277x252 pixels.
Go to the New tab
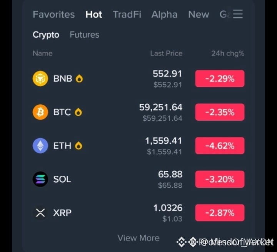(x=199, y=14)
